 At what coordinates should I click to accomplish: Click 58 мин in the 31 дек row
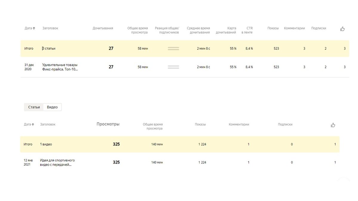(143, 67)
